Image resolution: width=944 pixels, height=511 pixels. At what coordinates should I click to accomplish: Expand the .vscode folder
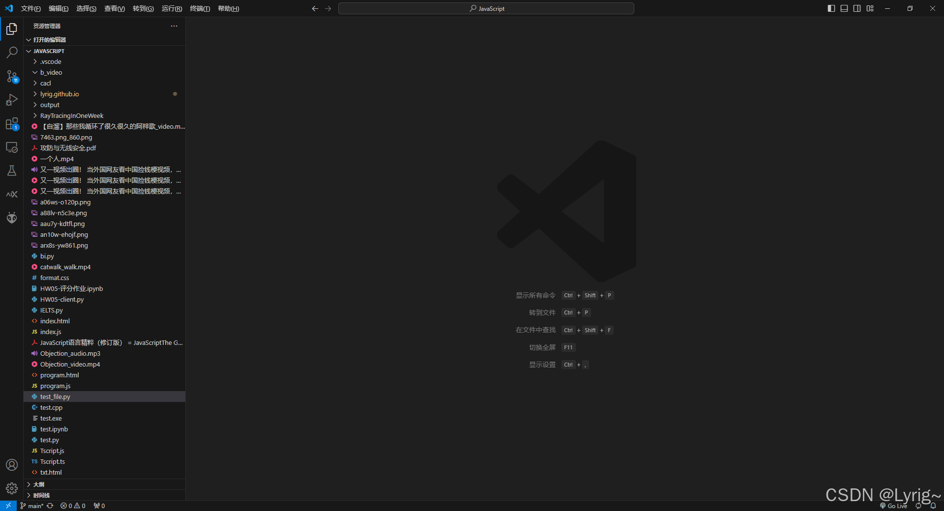(x=104, y=61)
